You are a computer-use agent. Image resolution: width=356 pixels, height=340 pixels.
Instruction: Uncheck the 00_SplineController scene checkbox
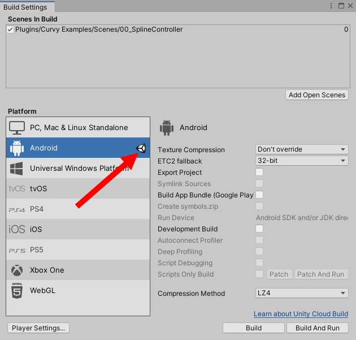(x=10, y=29)
